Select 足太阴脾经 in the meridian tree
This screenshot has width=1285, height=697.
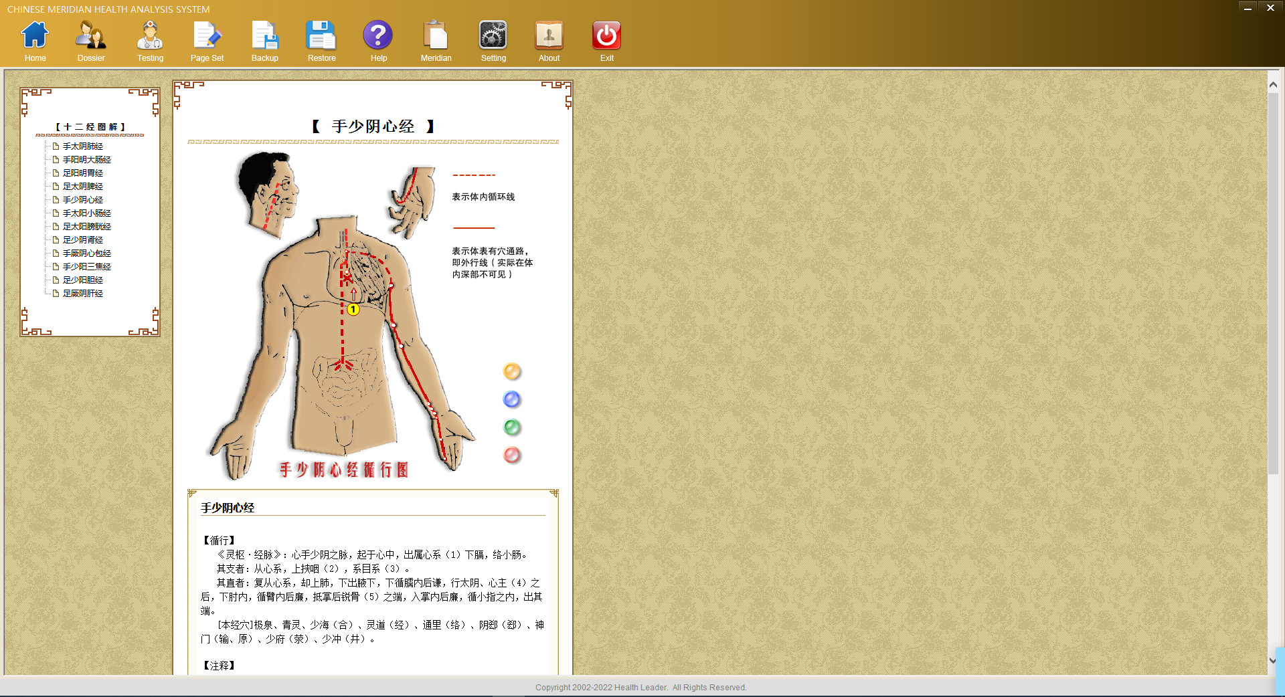[83, 186]
